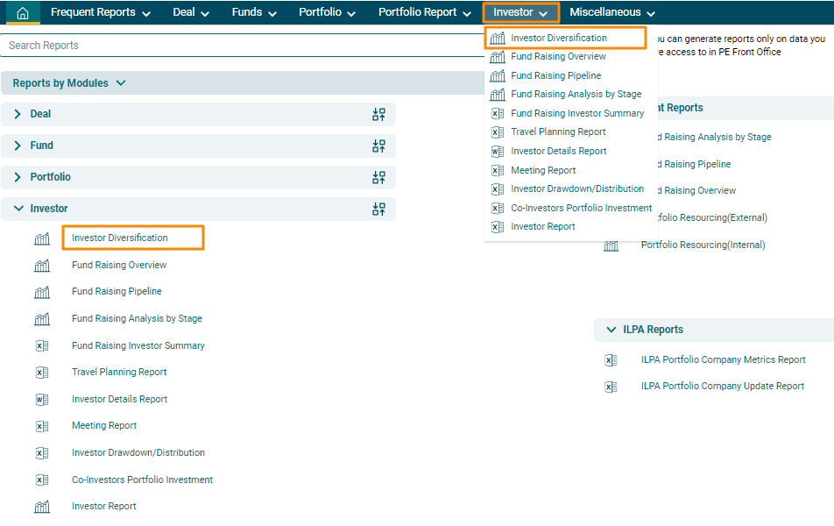The height and width of the screenshot is (526, 834).
Task: Collapse the ILPA Reports section
Action: (x=611, y=330)
